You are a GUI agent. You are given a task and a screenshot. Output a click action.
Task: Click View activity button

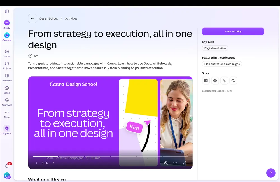pos(233,31)
